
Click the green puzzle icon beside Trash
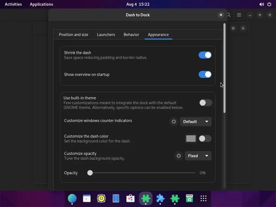pyautogui.click(x=175, y=198)
